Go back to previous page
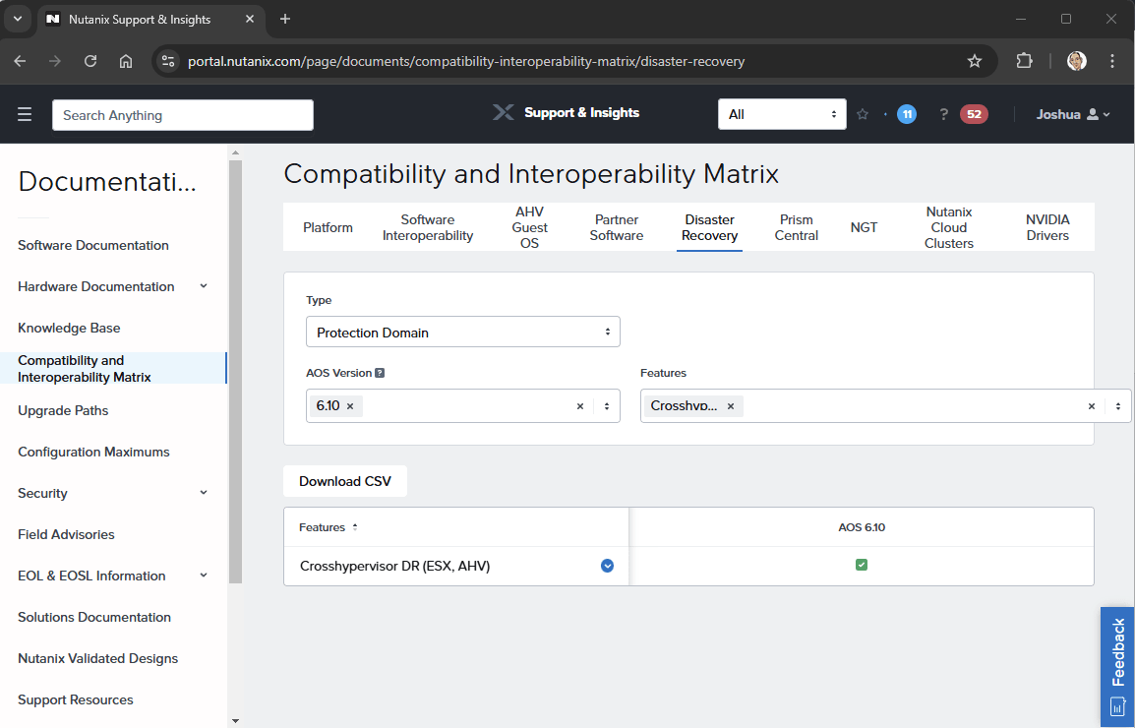Image resolution: width=1135 pixels, height=728 pixels. click(20, 61)
